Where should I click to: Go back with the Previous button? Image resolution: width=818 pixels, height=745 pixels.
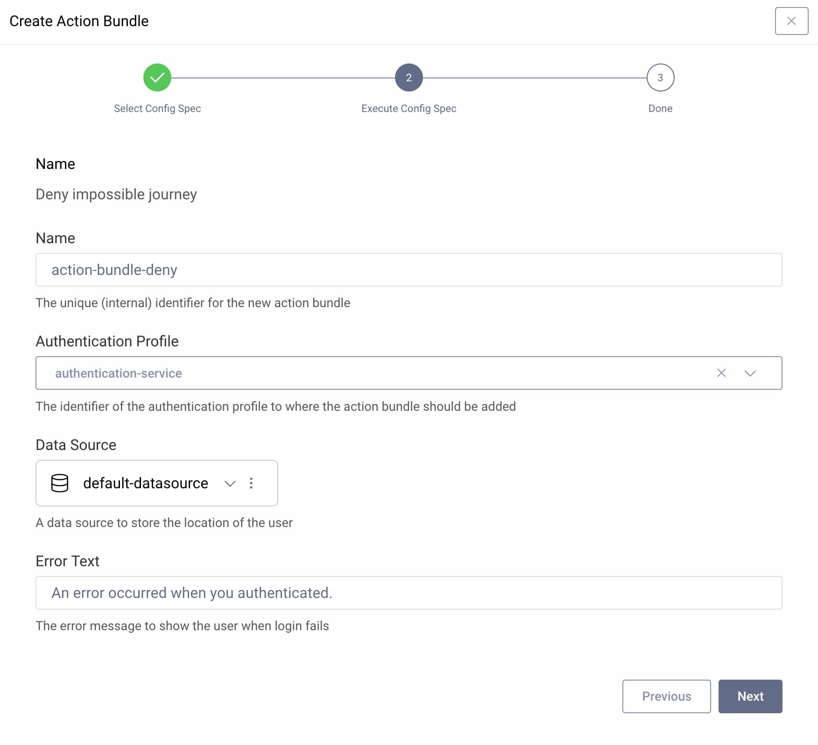pos(666,696)
